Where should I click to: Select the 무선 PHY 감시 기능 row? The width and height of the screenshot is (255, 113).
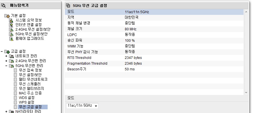[154, 52]
